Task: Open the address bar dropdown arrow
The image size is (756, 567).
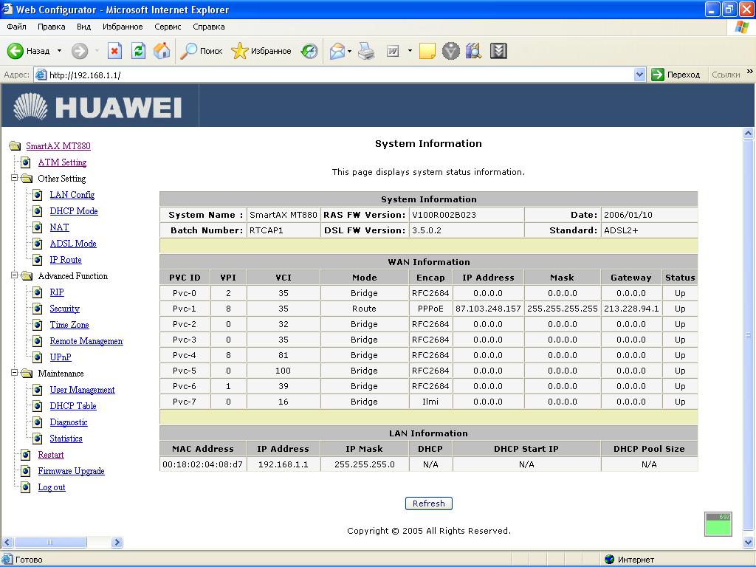Action: point(639,75)
